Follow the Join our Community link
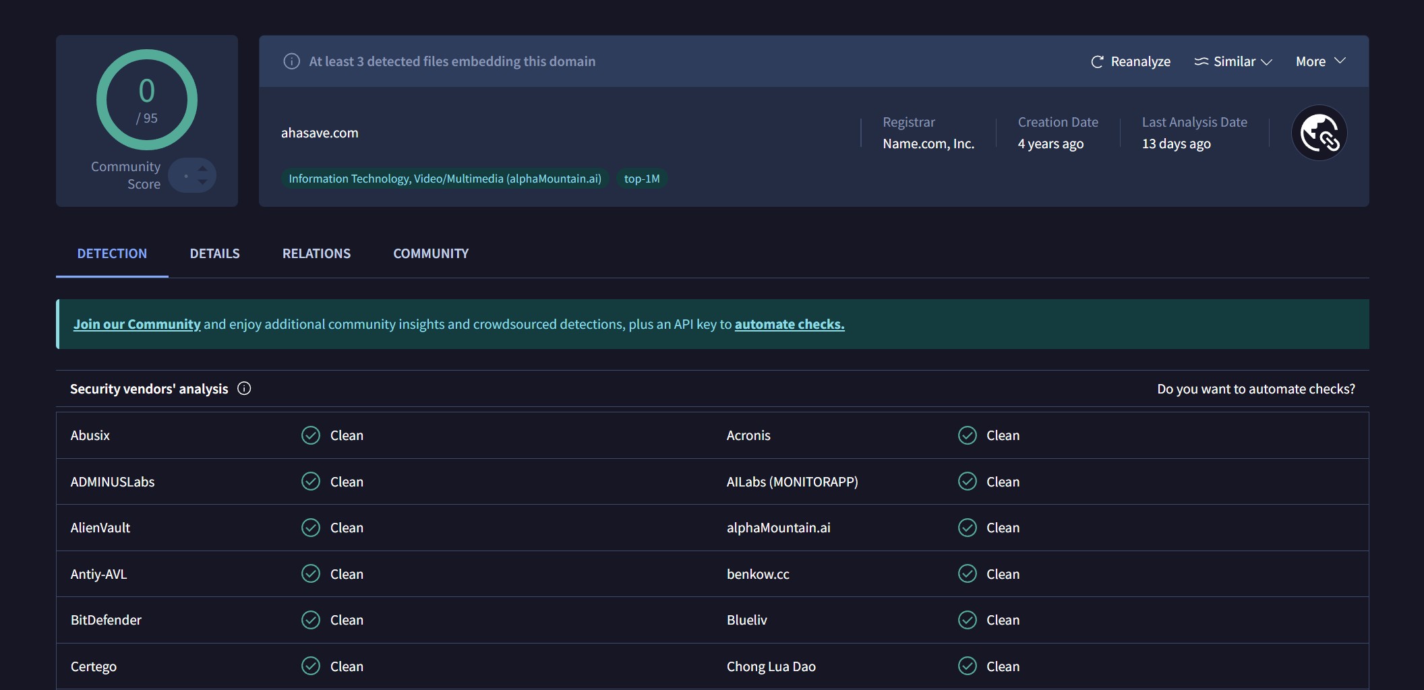 [x=137, y=324]
